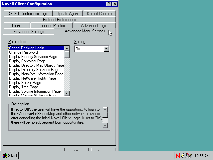Expand the Setting dropdown arrow
The image size is (213, 160).
pyautogui.click(x=106, y=49)
